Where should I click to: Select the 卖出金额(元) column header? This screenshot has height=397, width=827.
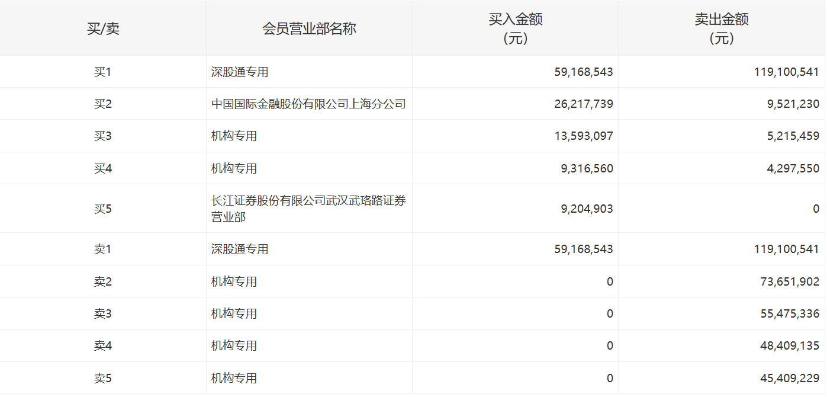[x=721, y=28]
